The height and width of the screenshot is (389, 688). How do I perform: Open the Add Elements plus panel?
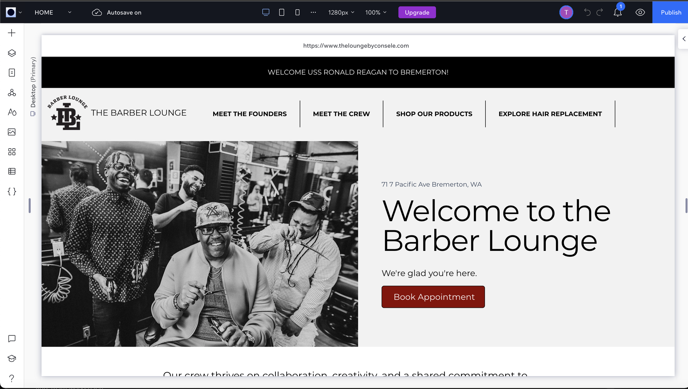point(12,33)
